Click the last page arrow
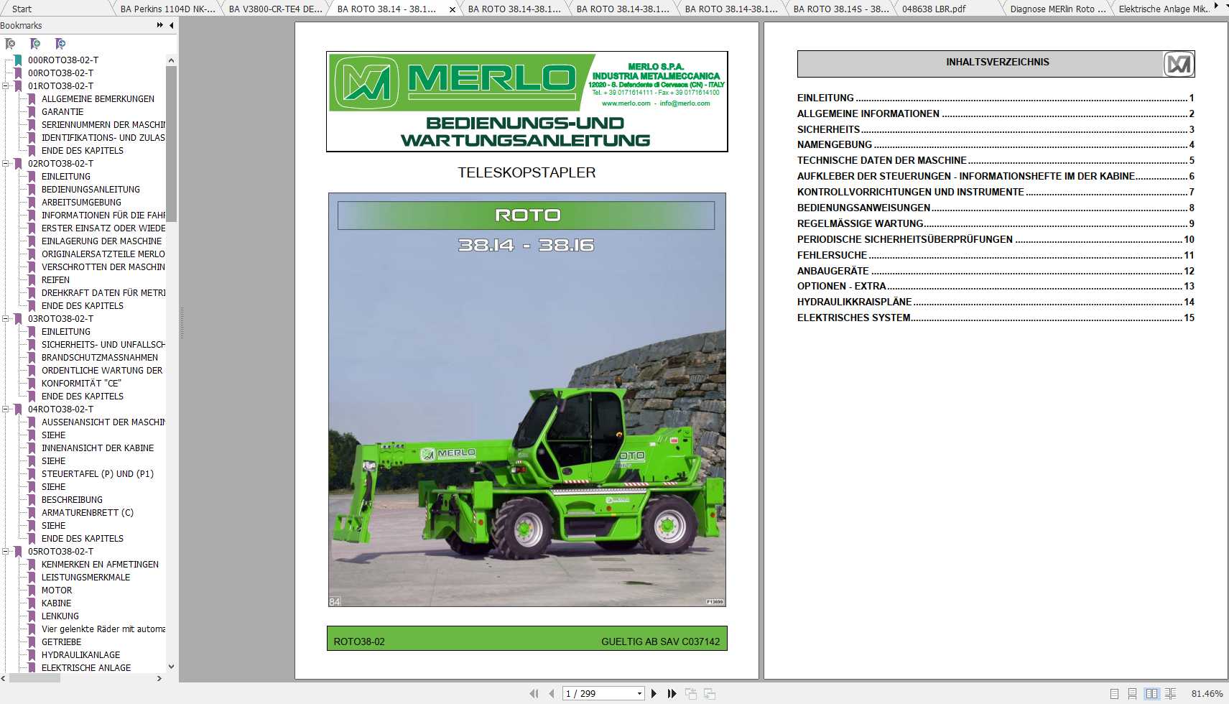1229x704 pixels. 672,693
